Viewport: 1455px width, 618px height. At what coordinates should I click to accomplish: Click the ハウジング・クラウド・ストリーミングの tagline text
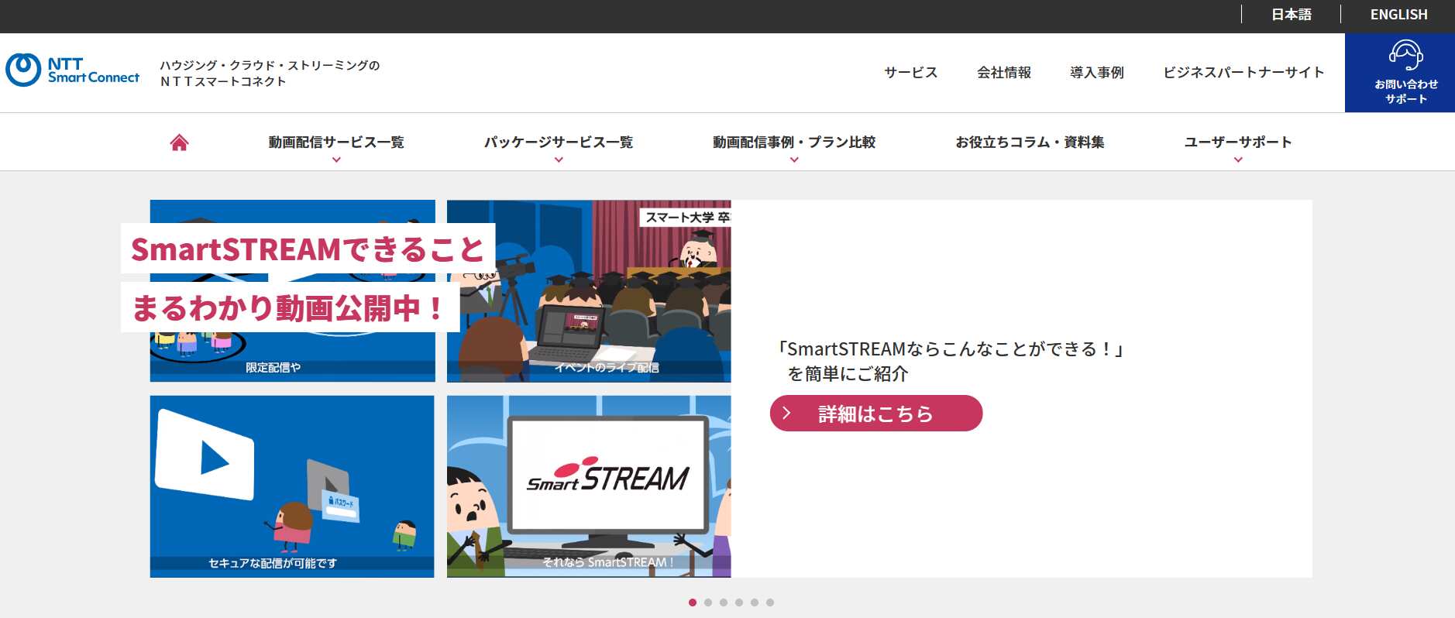[270, 65]
